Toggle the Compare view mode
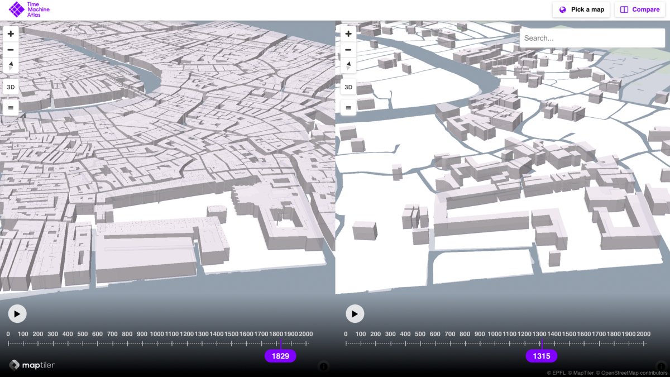 tap(639, 9)
